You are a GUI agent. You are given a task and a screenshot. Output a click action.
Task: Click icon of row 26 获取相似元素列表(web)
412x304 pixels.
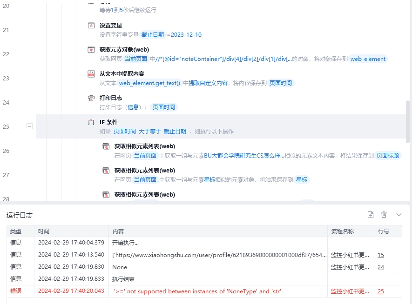106,146
